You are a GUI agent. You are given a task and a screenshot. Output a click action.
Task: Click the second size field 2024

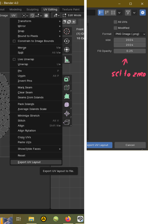(x=129, y=45)
